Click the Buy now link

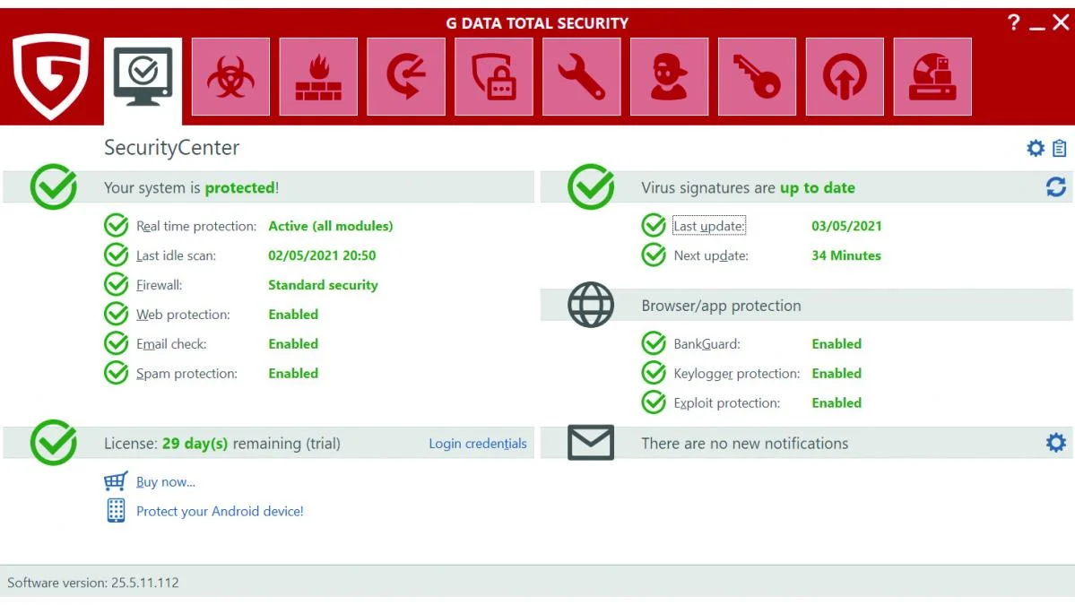166,481
